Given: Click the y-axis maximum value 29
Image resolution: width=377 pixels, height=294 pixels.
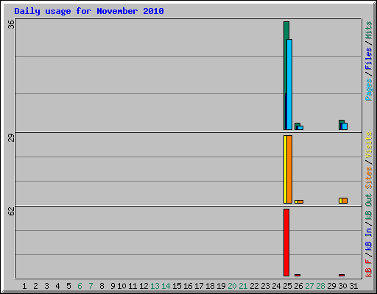Looking at the screenshot, I should (11, 138).
